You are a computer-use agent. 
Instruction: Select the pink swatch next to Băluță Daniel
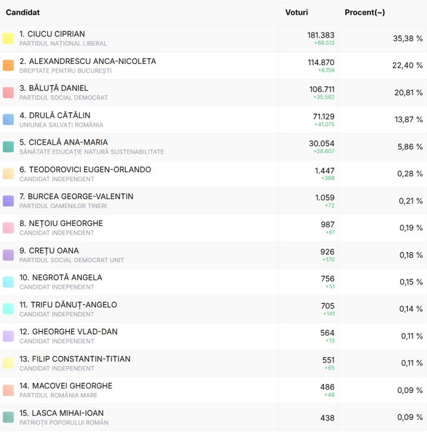[x=8, y=93]
